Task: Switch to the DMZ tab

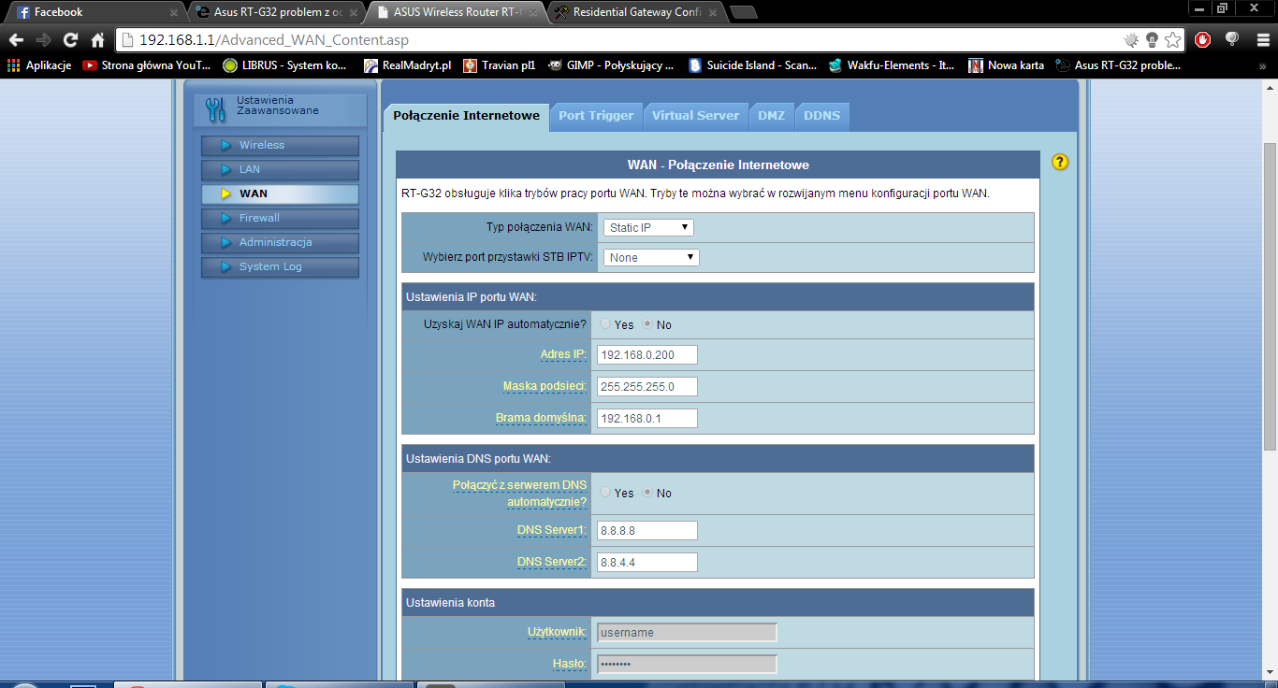Action: [771, 116]
